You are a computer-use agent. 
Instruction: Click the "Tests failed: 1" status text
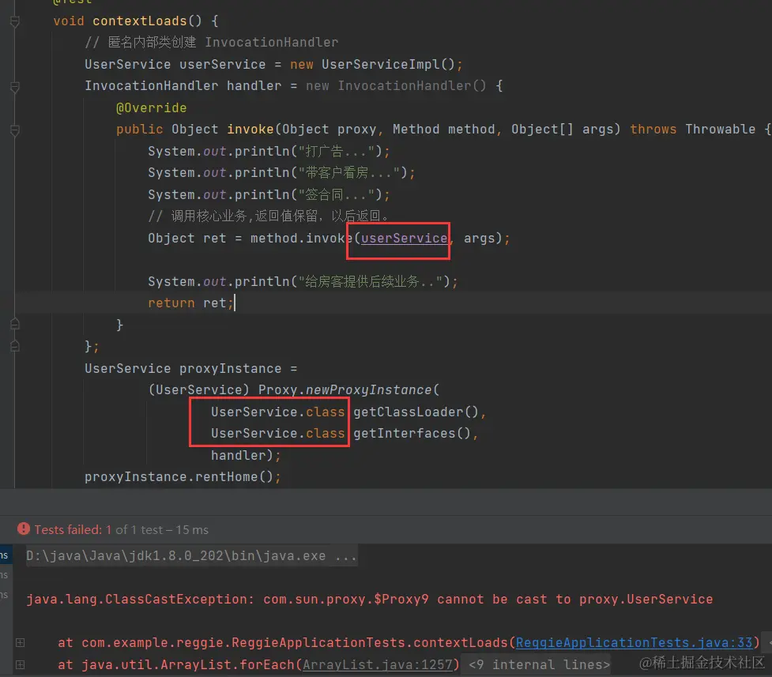coord(73,530)
